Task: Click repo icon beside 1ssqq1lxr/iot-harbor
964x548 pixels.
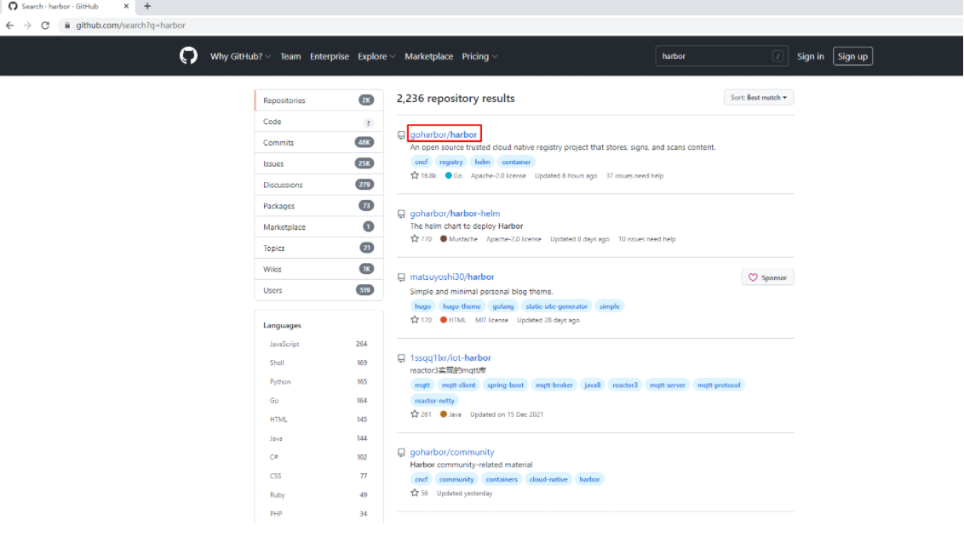Action: click(401, 358)
